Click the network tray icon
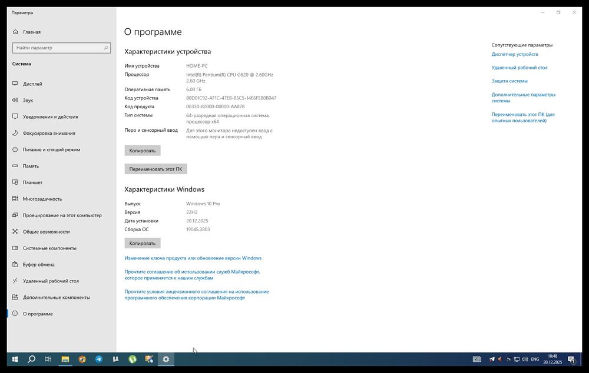 517,359
